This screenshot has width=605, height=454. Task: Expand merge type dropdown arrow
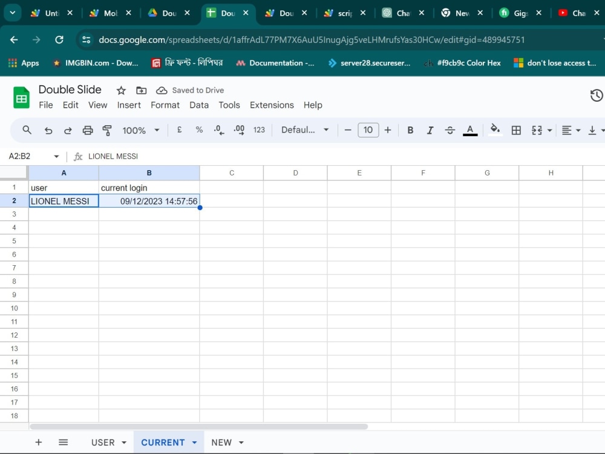pos(549,131)
